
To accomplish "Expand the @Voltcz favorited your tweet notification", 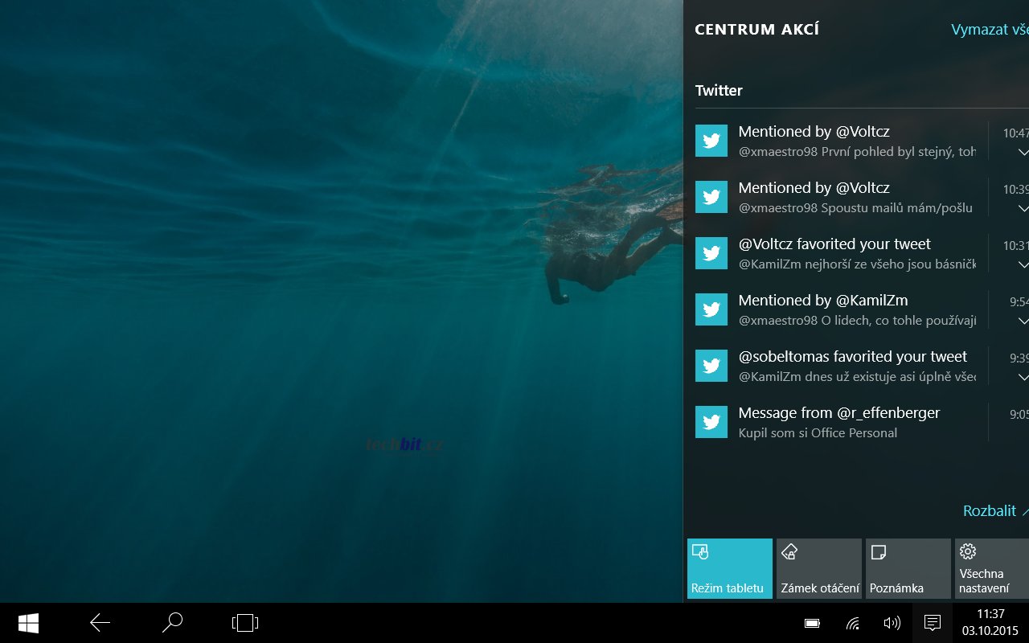I will (1023, 264).
